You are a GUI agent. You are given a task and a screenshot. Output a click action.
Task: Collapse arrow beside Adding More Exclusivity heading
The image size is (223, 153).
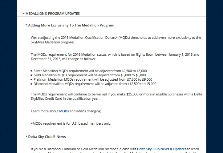26,25
